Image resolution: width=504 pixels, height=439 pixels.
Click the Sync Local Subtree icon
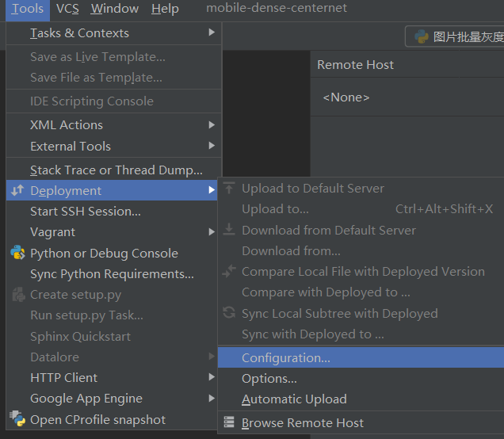229,313
